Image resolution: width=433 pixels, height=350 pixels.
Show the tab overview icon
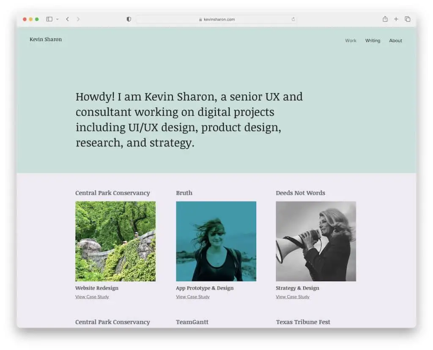point(407,19)
